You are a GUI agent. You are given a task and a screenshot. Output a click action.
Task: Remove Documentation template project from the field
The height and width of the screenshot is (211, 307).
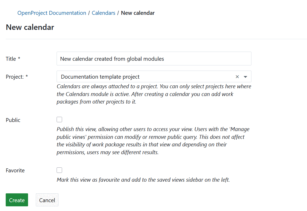coord(237,77)
